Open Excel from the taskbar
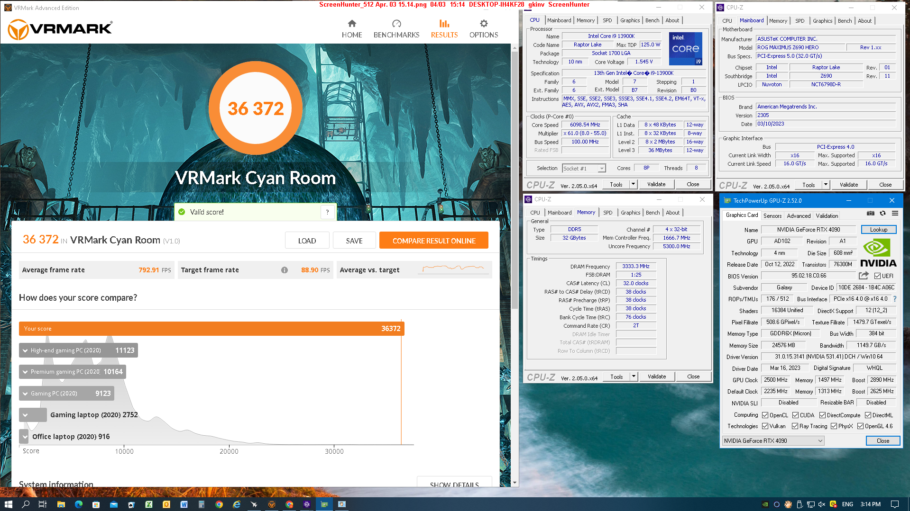The height and width of the screenshot is (511, 910). pos(149,504)
